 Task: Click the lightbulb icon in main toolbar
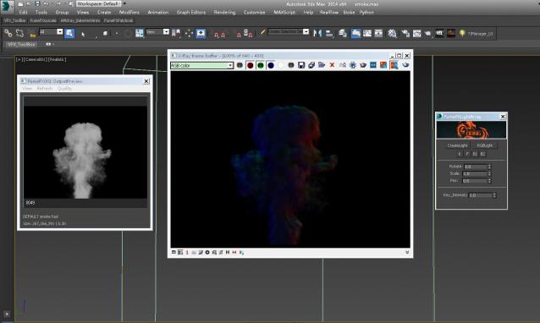462,33
